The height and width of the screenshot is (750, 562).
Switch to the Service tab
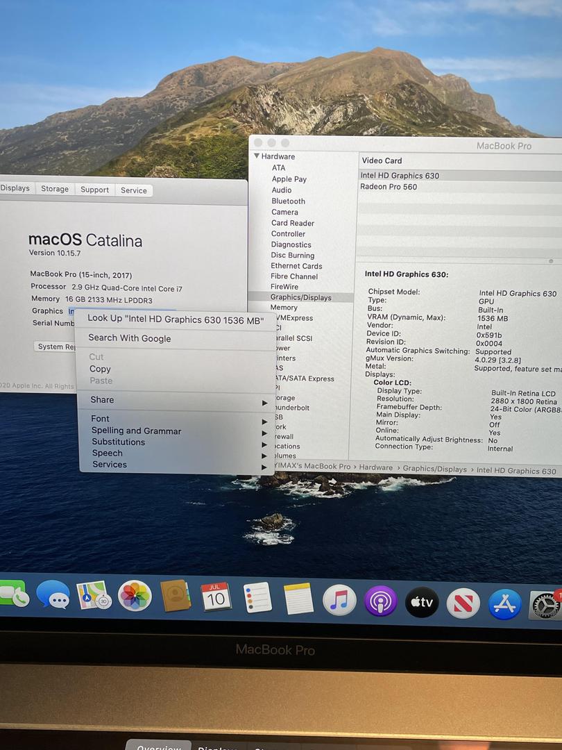134,190
